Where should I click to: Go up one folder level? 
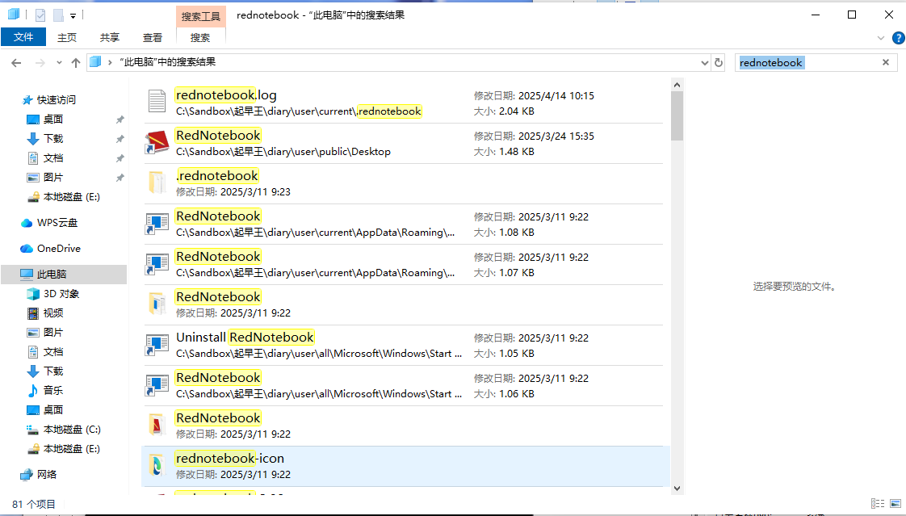(x=76, y=62)
